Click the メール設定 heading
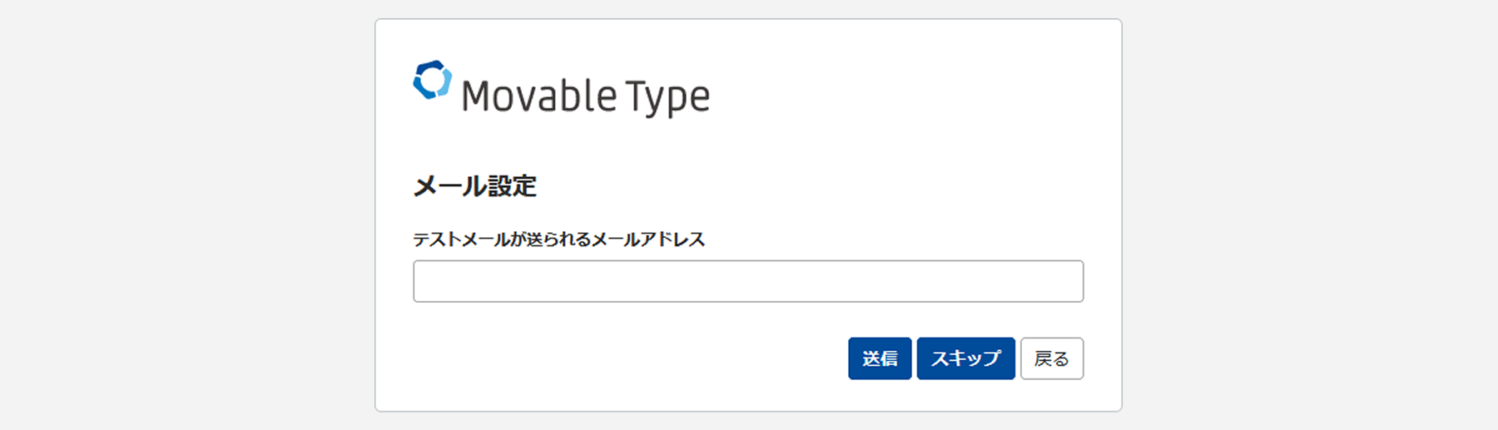 pyautogui.click(x=474, y=185)
